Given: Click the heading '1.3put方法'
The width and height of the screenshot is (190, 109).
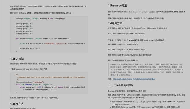Looking at the screenshot, I should click(x=17, y=59).
